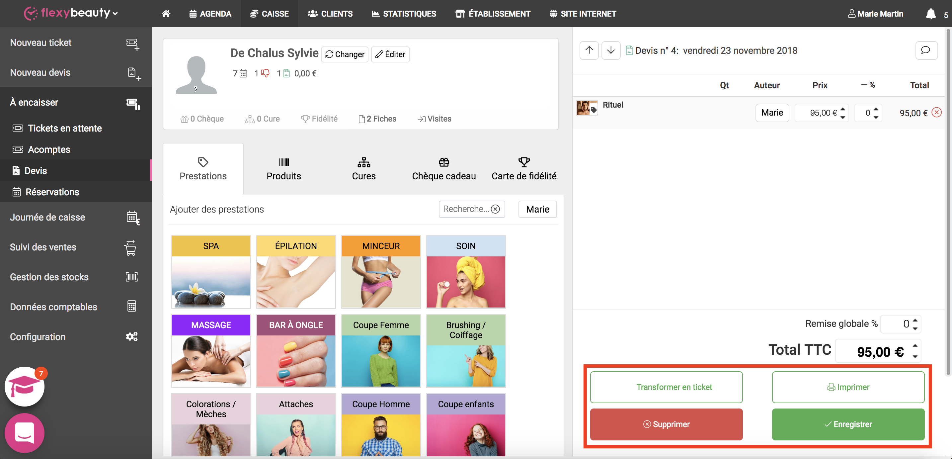Click Éditer to edit client
Image resolution: width=952 pixels, height=459 pixels.
pos(390,54)
